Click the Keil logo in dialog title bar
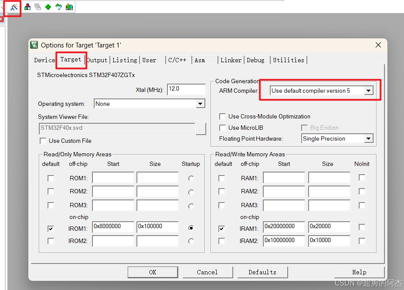Image resolution: width=404 pixels, height=290 pixels. pyautogui.click(x=34, y=45)
